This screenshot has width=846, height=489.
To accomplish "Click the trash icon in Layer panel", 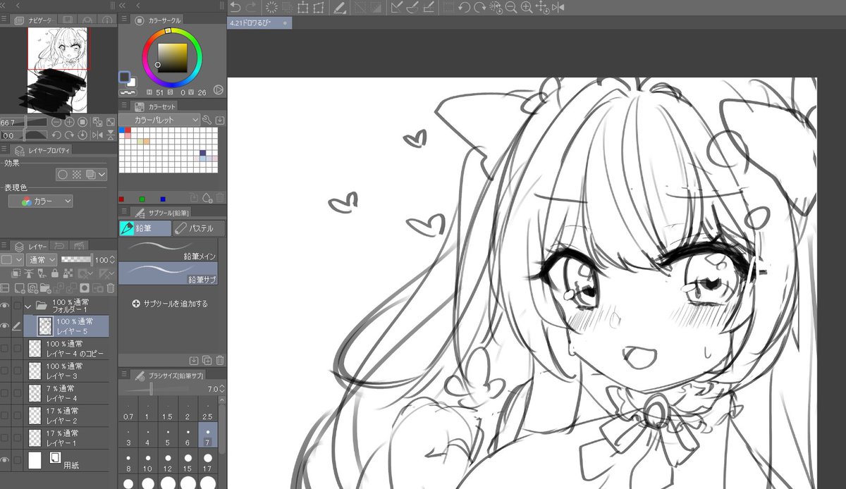I will pyautogui.click(x=111, y=287).
